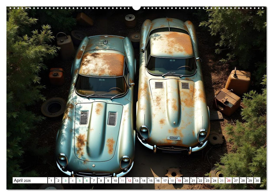
Task: Click right car's front license plate
Action: (173, 138)
